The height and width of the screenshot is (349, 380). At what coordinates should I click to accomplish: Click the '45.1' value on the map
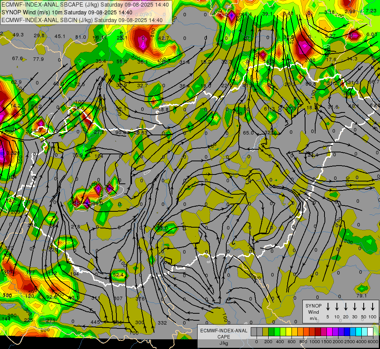pyautogui.click(x=60, y=36)
